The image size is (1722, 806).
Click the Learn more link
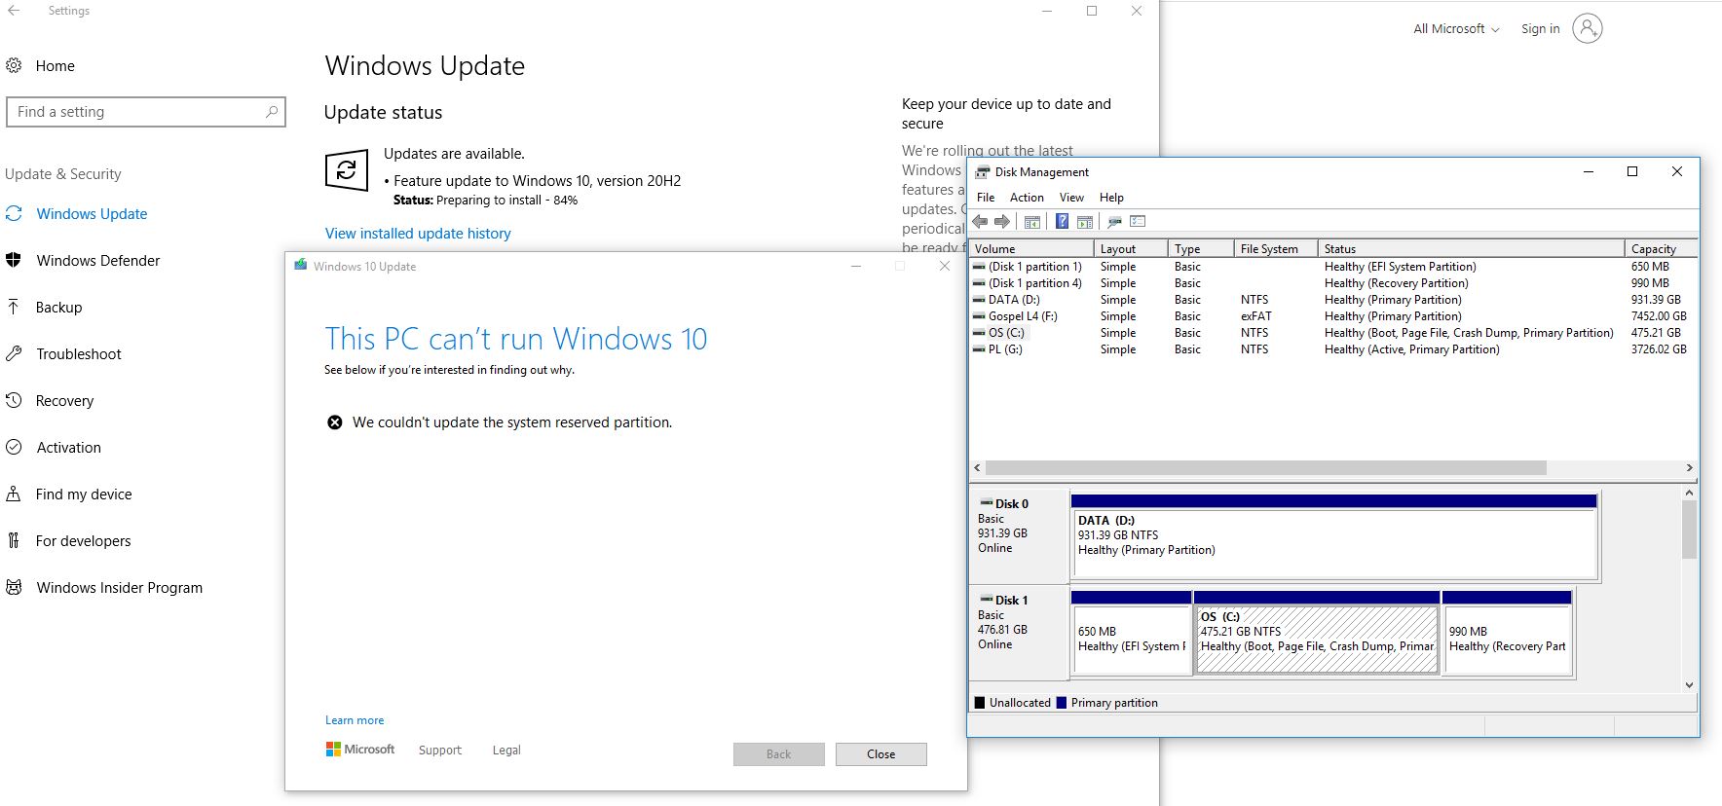355,720
